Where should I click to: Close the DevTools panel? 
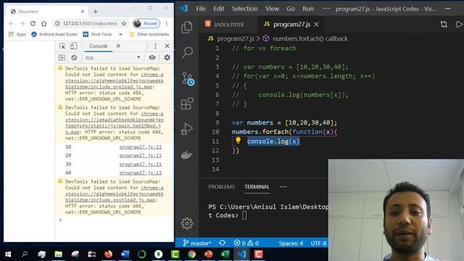pyautogui.click(x=167, y=46)
